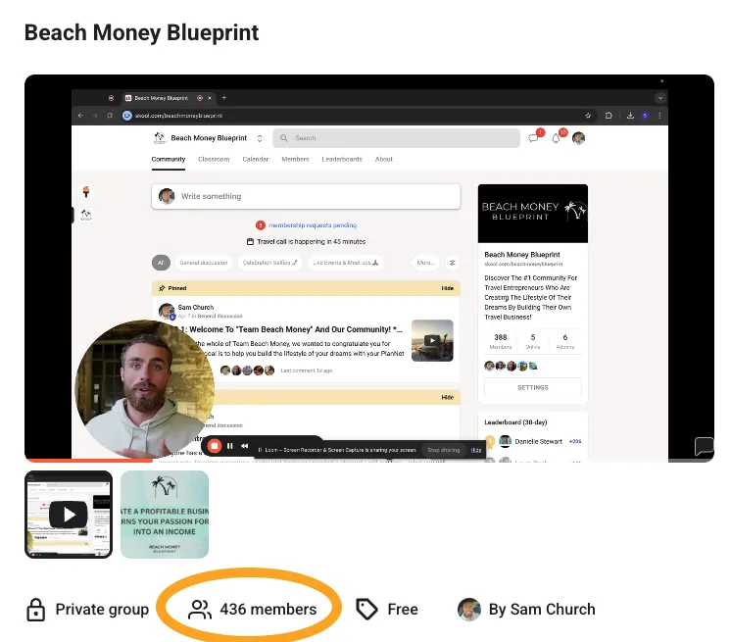This screenshot has height=642, width=731.
Task: Click the Write something post box
Action: pos(306,196)
